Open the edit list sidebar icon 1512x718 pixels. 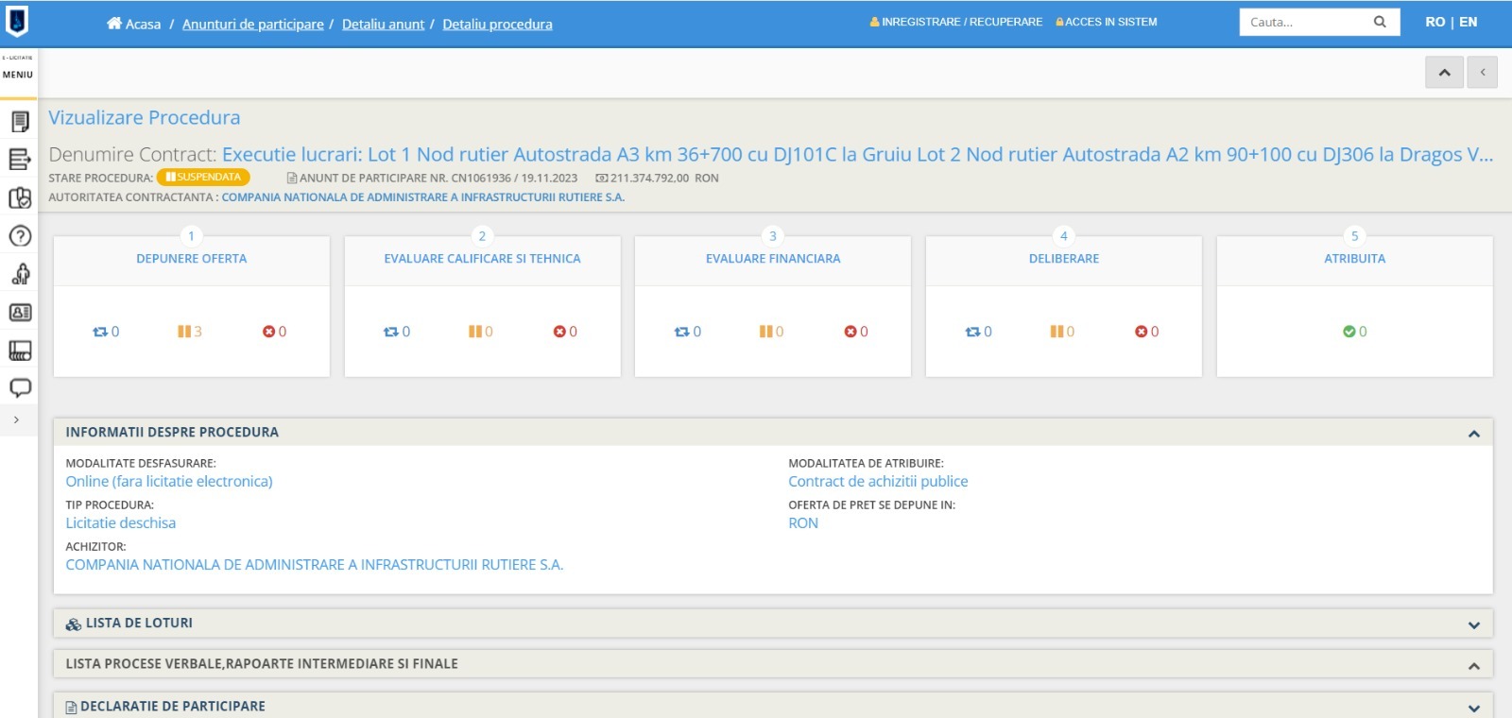(20, 160)
